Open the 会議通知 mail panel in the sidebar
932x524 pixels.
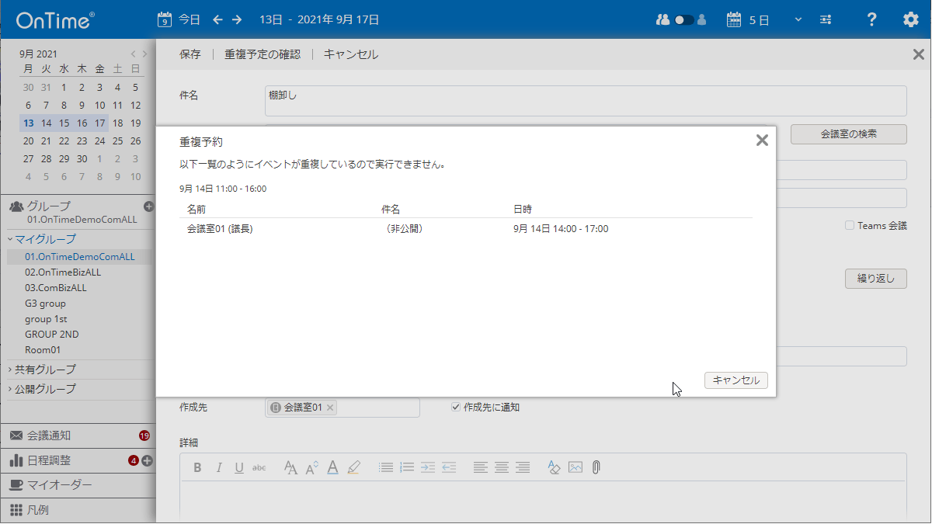[47, 436]
